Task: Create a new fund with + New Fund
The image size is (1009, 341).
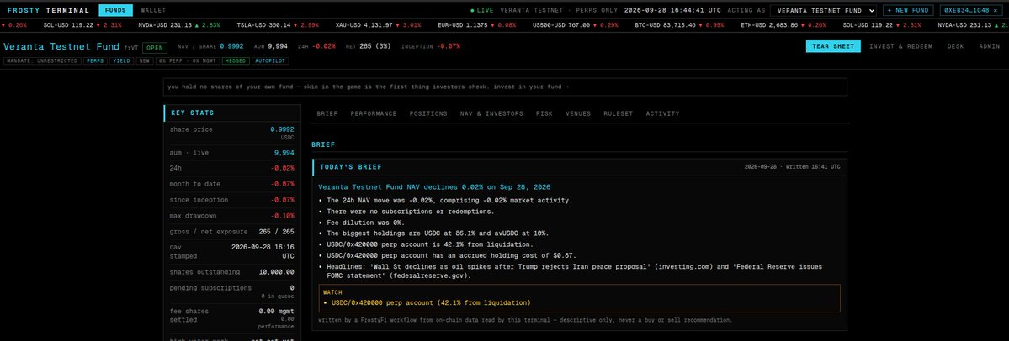Action: 909,10
